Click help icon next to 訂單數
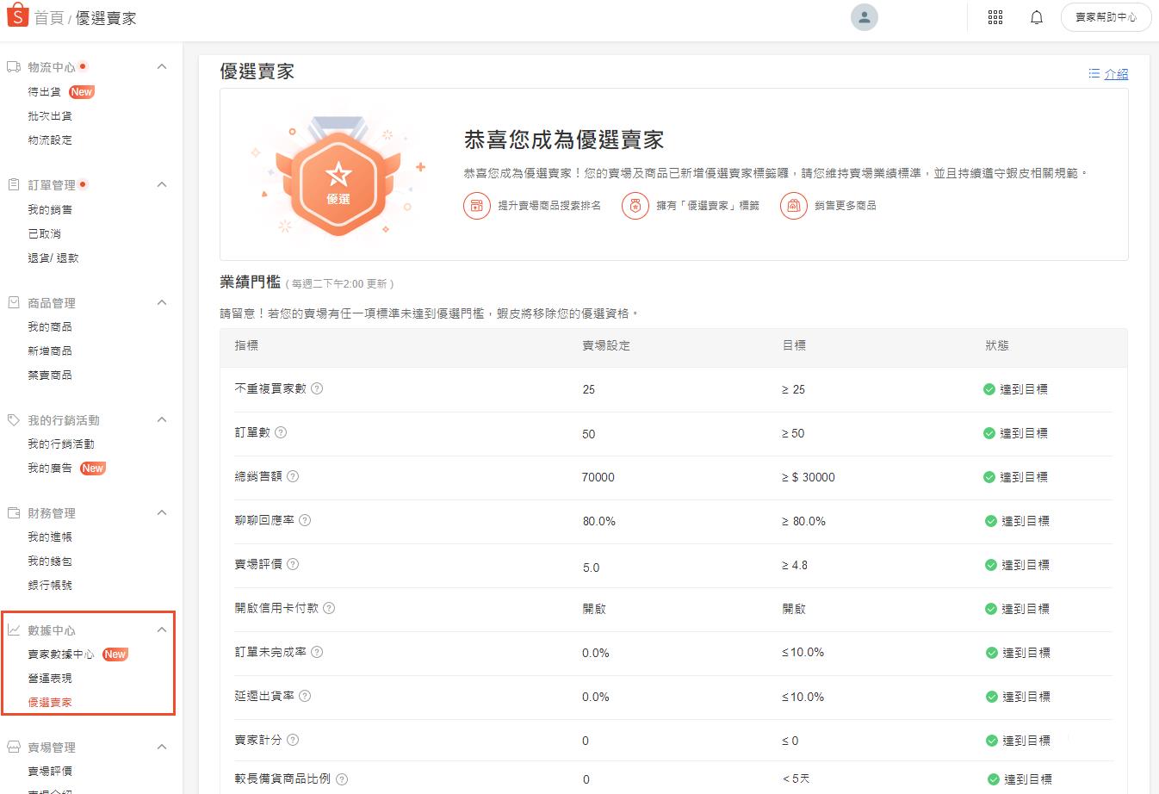 click(280, 432)
